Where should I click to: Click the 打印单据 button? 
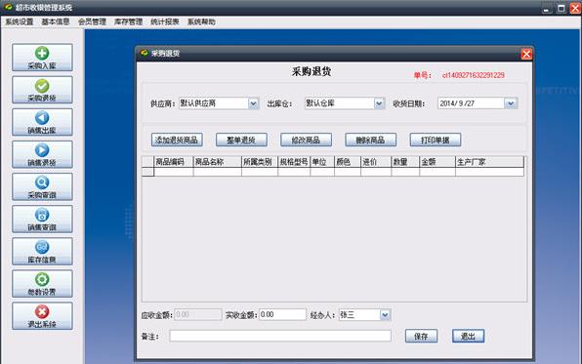[x=436, y=140]
